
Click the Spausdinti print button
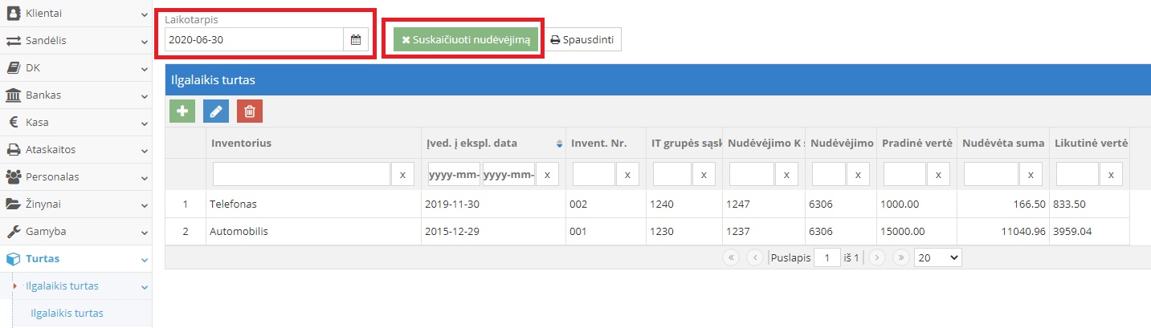584,39
